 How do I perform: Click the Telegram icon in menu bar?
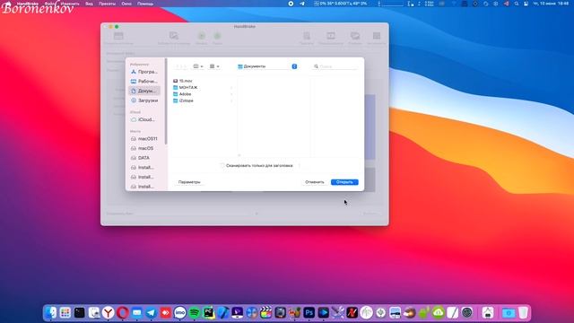pyautogui.click(x=302, y=4)
